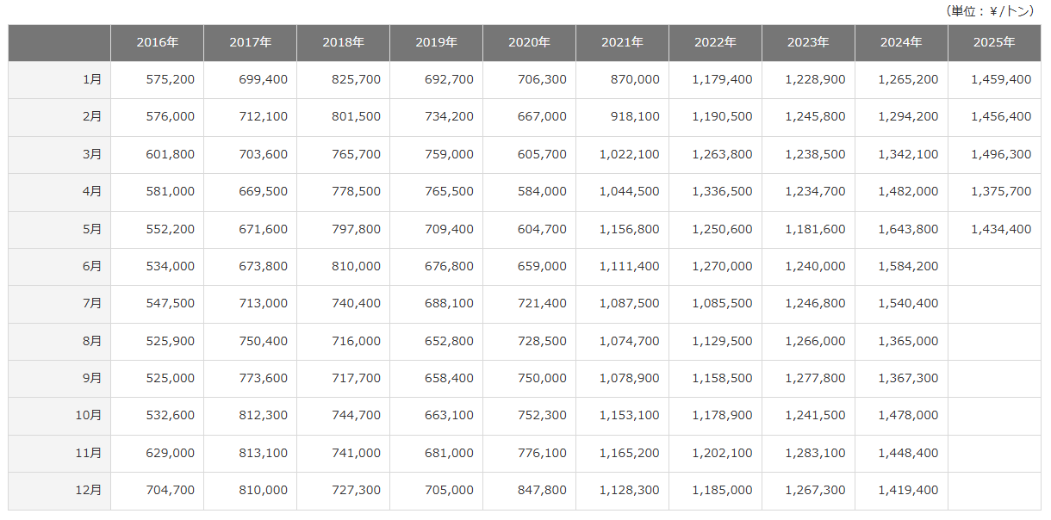The width and height of the screenshot is (1051, 520).
Task: Click the 2016年 column header
Action: pos(157,42)
